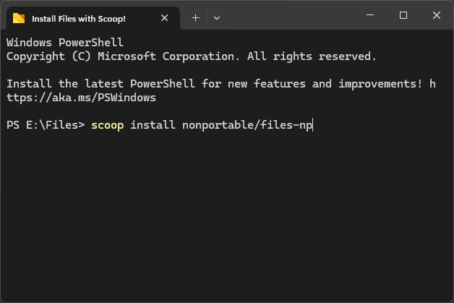
Task: Click the yellow "scoop" command word
Action: click(x=107, y=125)
